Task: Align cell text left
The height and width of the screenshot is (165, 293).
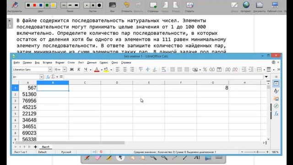Action: click(118, 70)
